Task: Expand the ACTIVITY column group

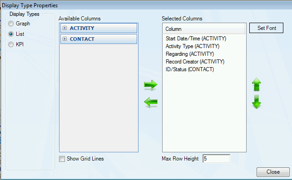Action: pyautogui.click(x=64, y=28)
